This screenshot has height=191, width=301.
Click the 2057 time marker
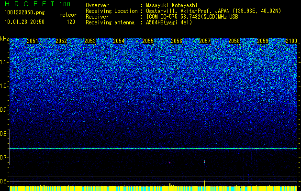click(x=205, y=41)
